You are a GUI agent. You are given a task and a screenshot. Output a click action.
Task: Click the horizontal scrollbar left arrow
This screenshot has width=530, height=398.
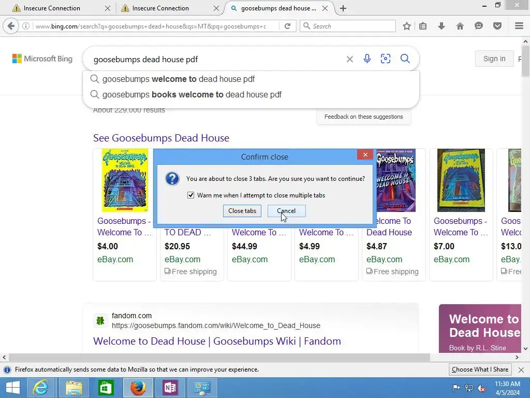point(4,357)
